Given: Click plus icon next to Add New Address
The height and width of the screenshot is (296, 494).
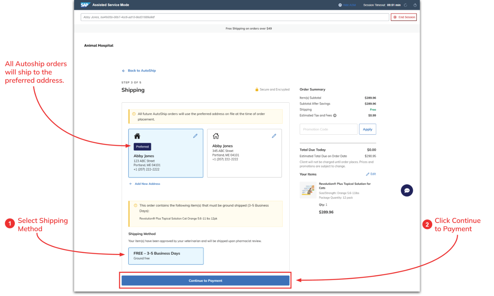Looking at the screenshot, I should click(x=130, y=184).
